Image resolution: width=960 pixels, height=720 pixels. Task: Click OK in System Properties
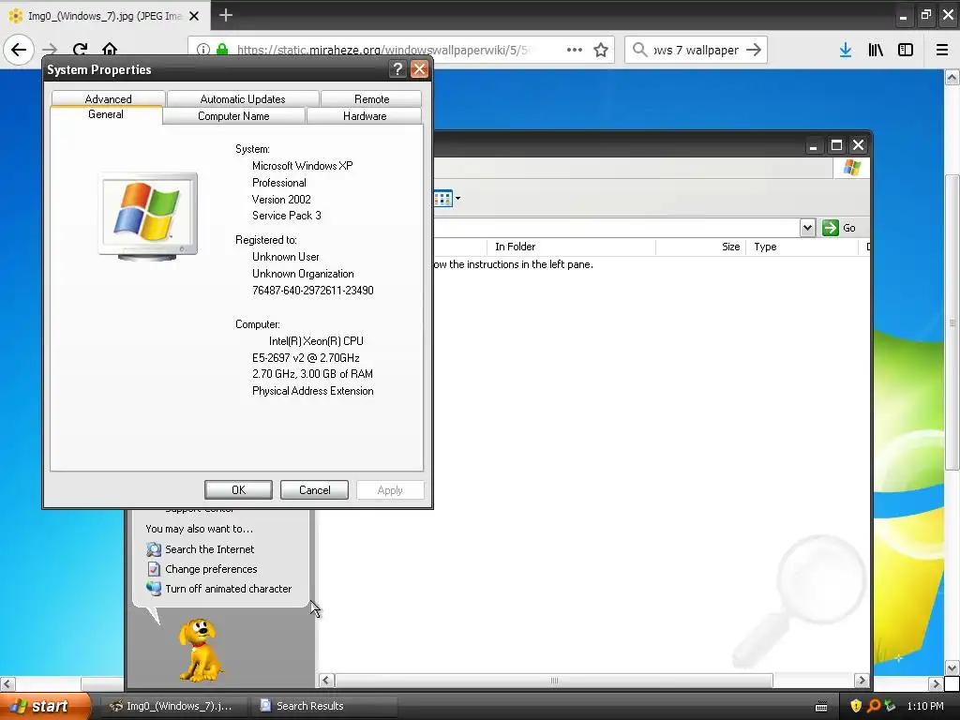[238, 489]
